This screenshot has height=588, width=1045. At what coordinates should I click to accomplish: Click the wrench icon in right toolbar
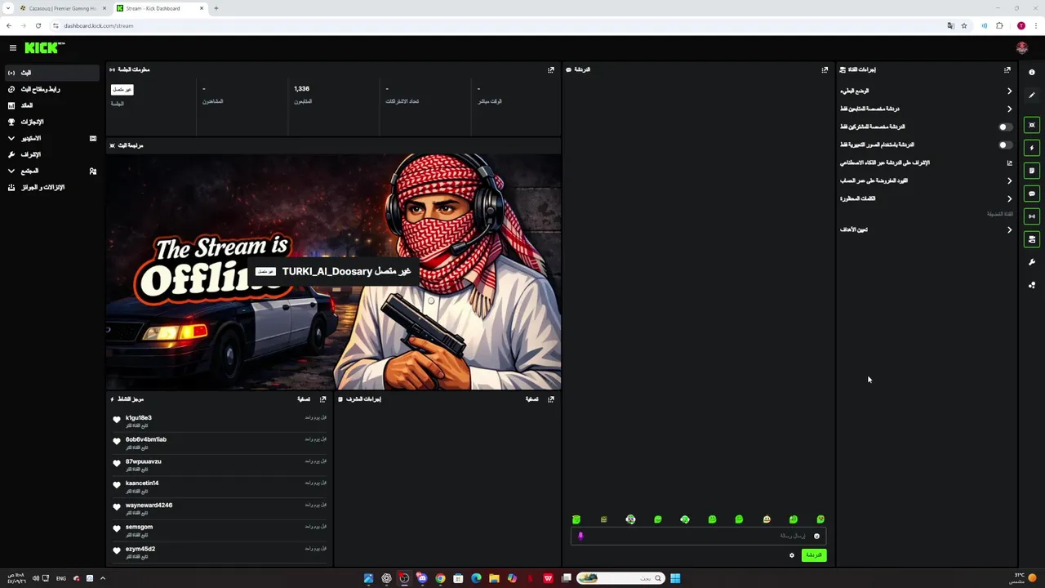click(1032, 262)
